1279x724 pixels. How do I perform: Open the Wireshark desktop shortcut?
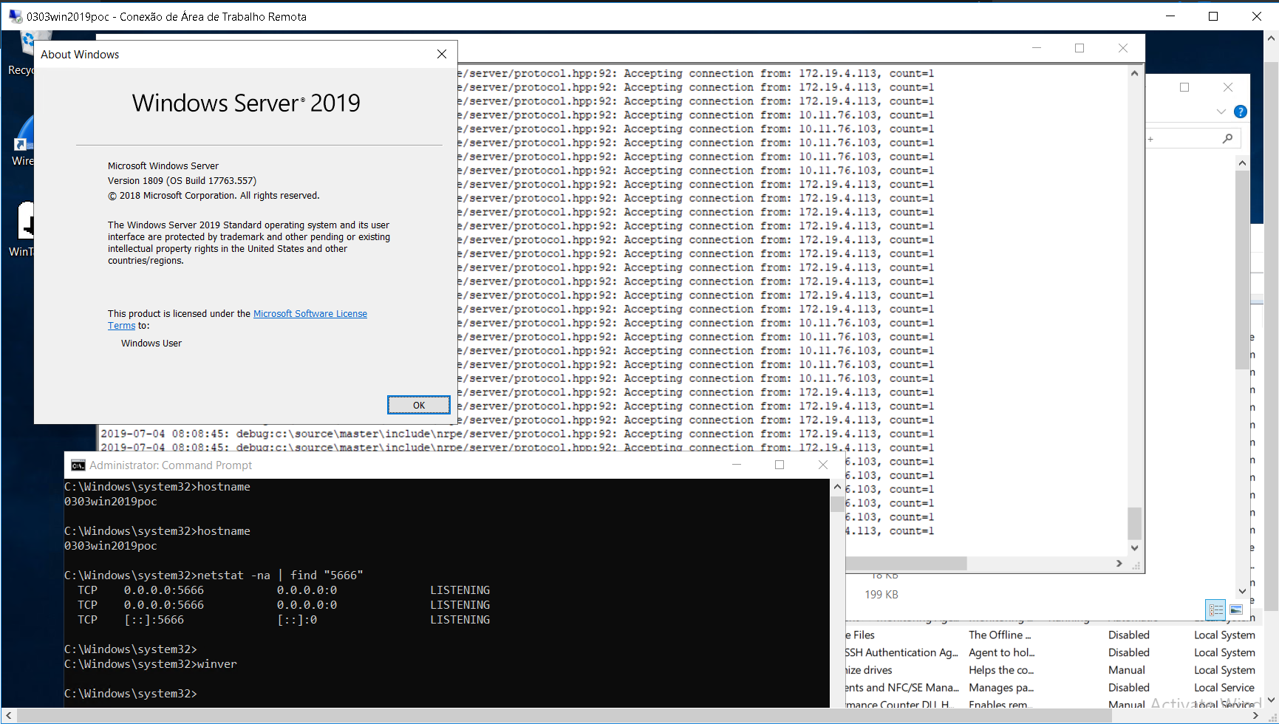click(22, 140)
